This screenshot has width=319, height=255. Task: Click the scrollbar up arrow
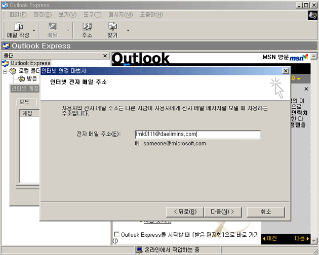click(x=314, y=56)
